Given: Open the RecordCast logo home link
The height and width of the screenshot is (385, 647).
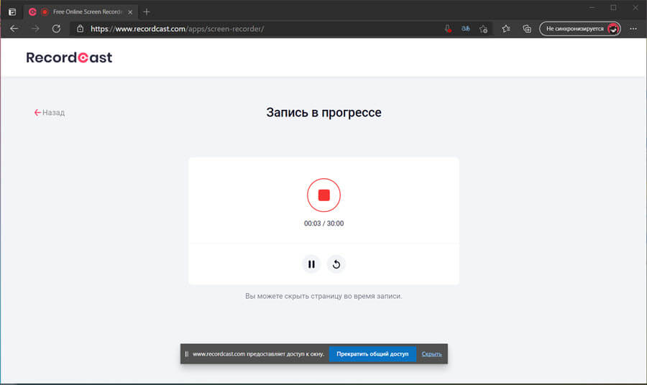Looking at the screenshot, I should pyautogui.click(x=69, y=57).
